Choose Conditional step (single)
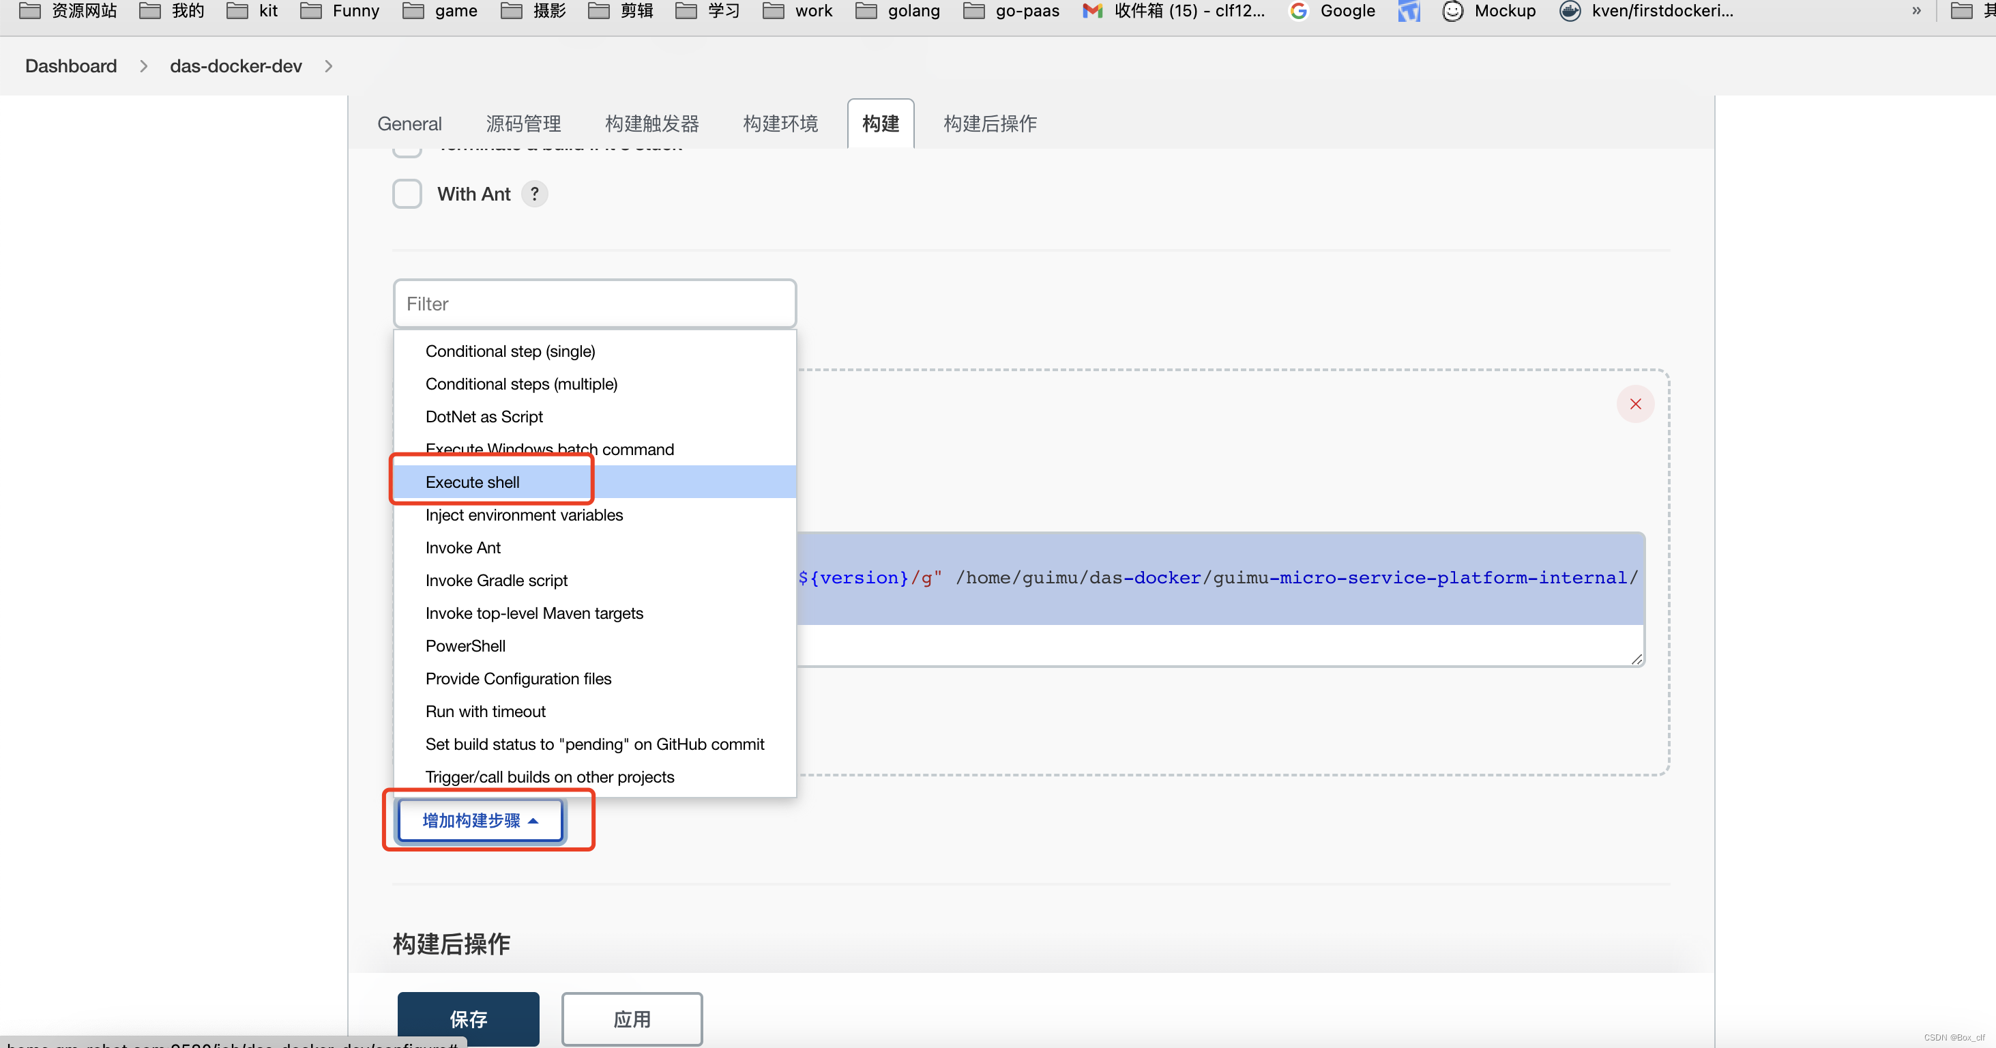The height and width of the screenshot is (1048, 1996). (594, 351)
